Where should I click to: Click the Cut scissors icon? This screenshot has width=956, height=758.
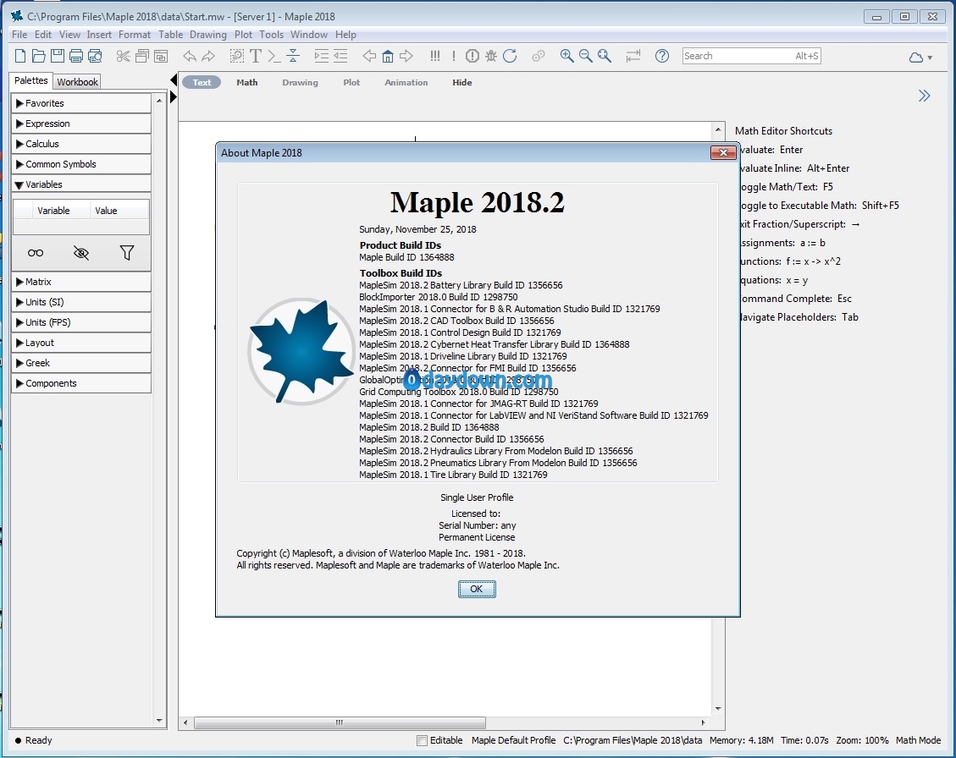coord(124,56)
